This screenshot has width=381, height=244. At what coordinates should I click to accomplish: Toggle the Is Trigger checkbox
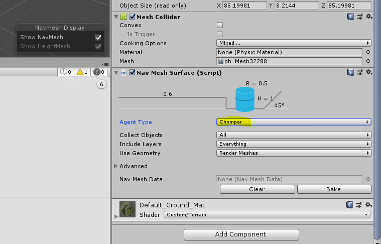[220, 34]
